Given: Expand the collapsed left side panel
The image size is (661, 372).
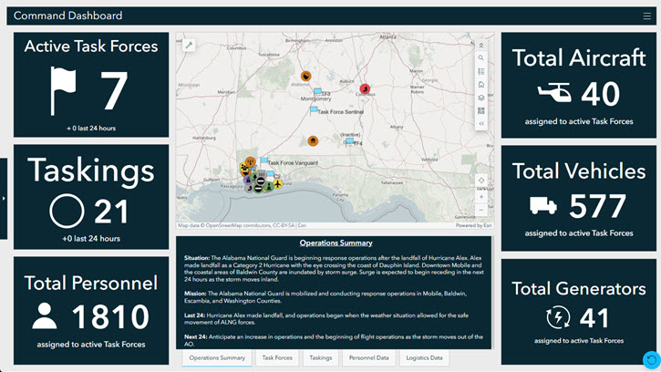Looking at the screenshot, I should (4, 198).
